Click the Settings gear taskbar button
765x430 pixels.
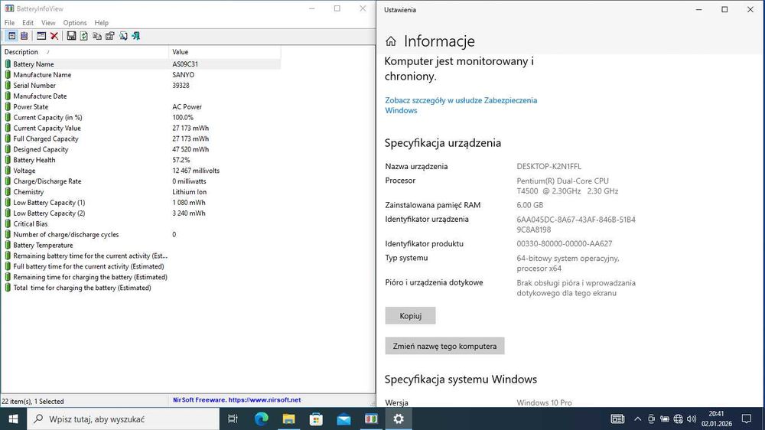point(399,419)
